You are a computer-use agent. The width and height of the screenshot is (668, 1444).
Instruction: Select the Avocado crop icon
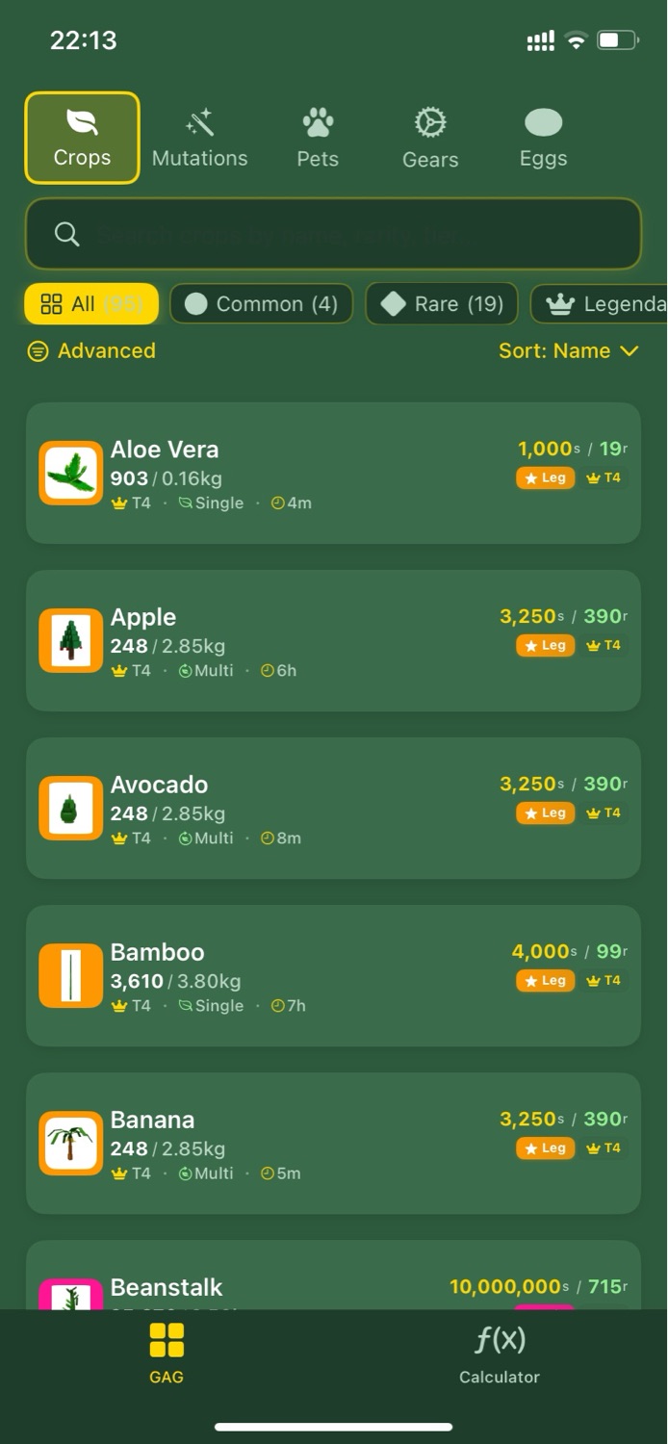click(71, 808)
